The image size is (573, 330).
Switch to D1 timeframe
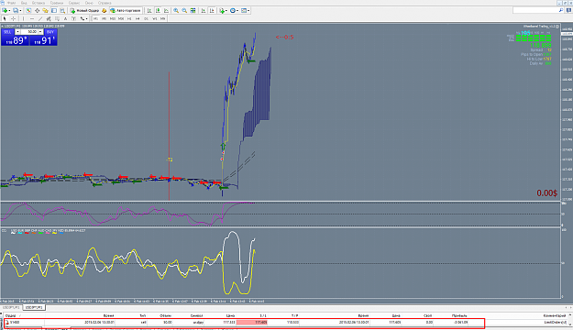tap(146, 18)
